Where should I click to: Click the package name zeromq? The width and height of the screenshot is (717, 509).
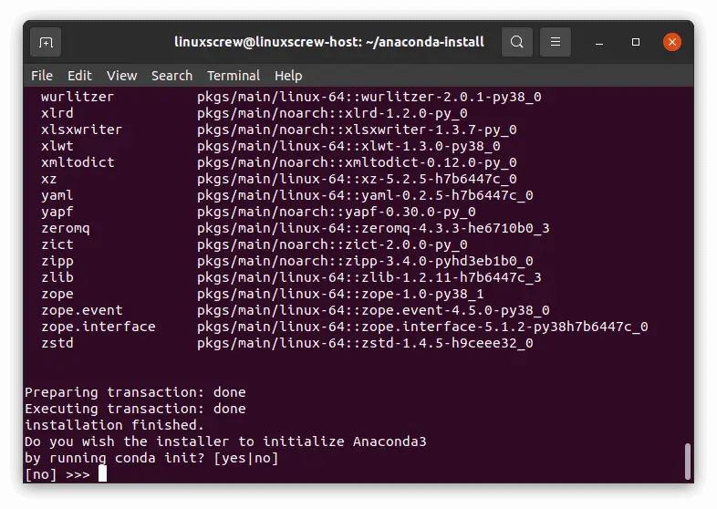pos(66,228)
